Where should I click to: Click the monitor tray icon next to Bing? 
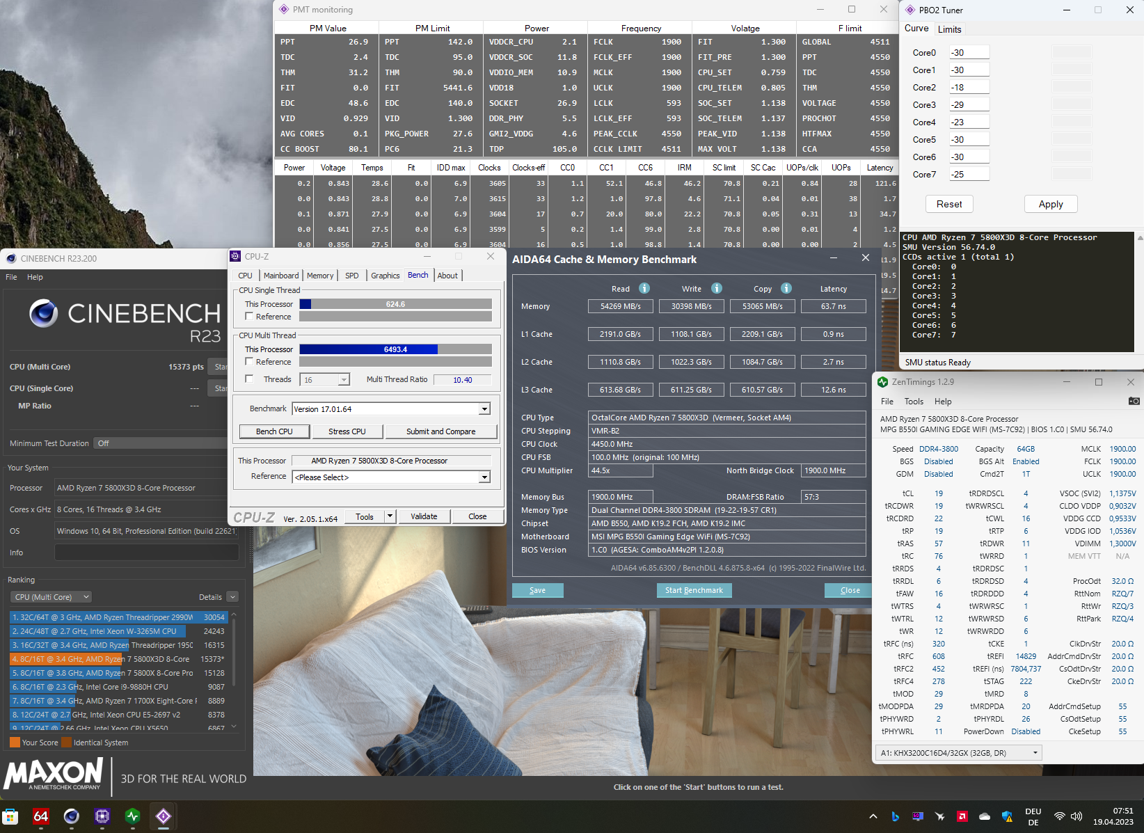(x=918, y=816)
